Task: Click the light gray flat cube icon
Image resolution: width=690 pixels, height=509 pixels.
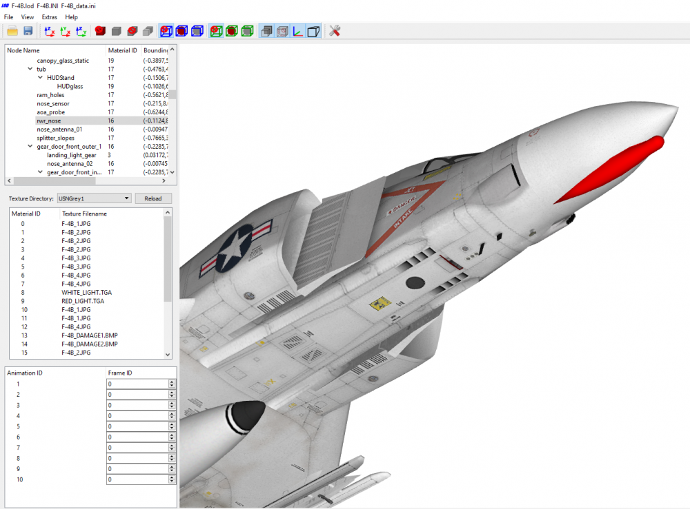Action: (x=148, y=31)
